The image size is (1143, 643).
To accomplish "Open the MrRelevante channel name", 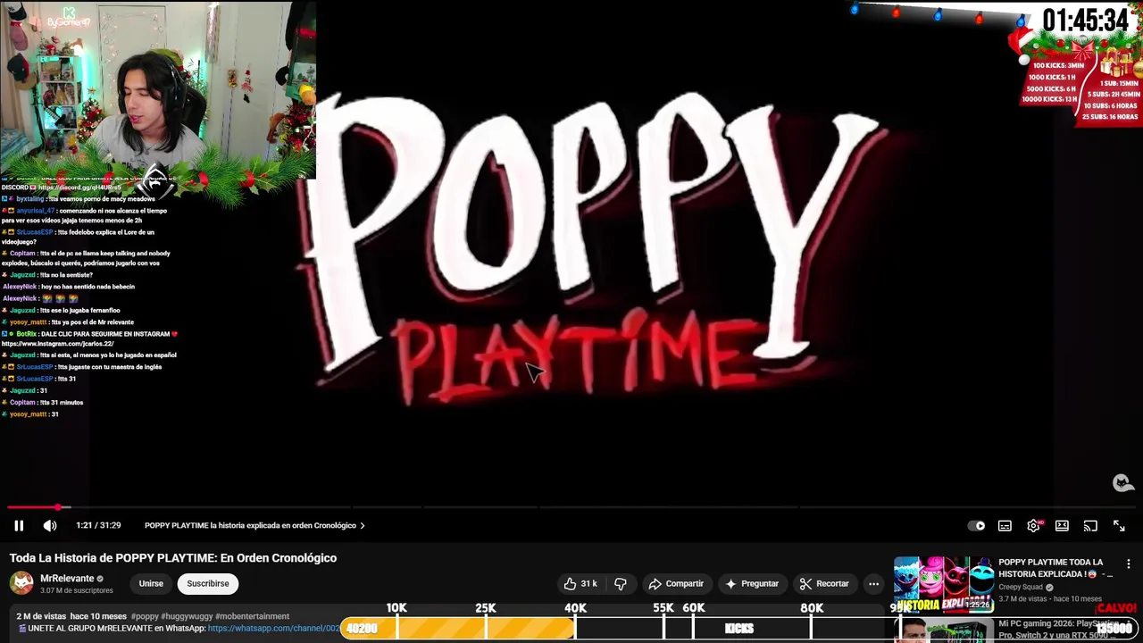I will 67,579.
